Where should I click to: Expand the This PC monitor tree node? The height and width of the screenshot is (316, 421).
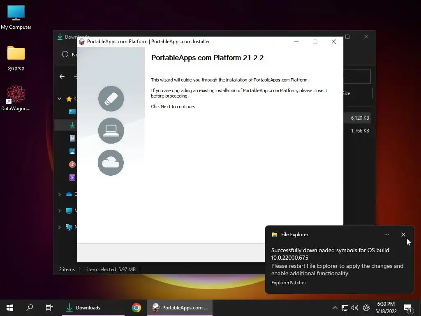[59, 211]
